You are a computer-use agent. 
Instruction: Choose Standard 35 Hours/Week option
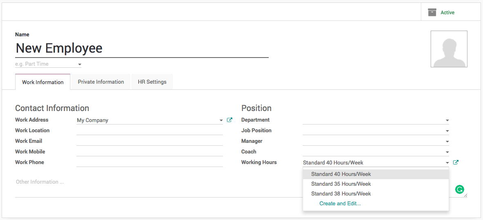tap(341, 184)
